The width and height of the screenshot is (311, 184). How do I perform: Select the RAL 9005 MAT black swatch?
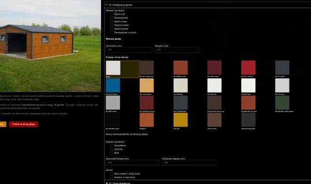point(113,120)
